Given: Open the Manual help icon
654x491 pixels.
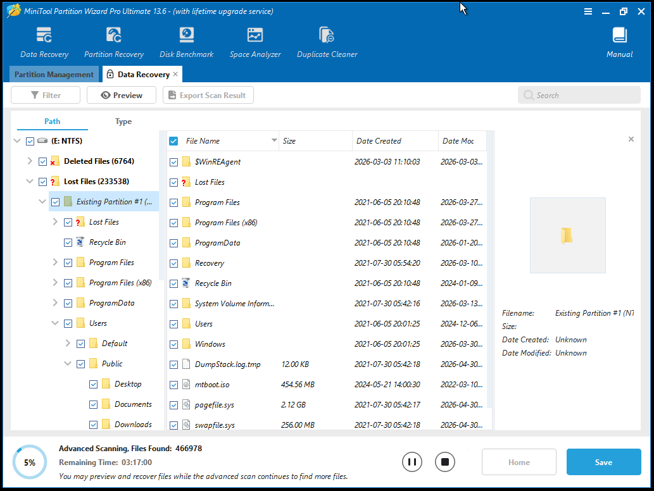Looking at the screenshot, I should click(619, 35).
